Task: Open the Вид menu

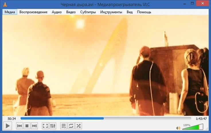Action: (130, 12)
